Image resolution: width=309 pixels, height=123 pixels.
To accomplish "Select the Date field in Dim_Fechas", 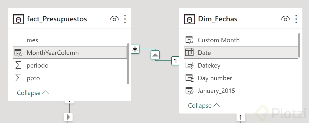I will tap(241, 53).
